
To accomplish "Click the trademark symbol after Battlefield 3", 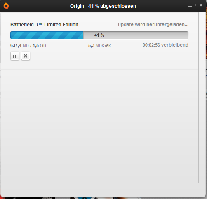I will click(40, 24).
